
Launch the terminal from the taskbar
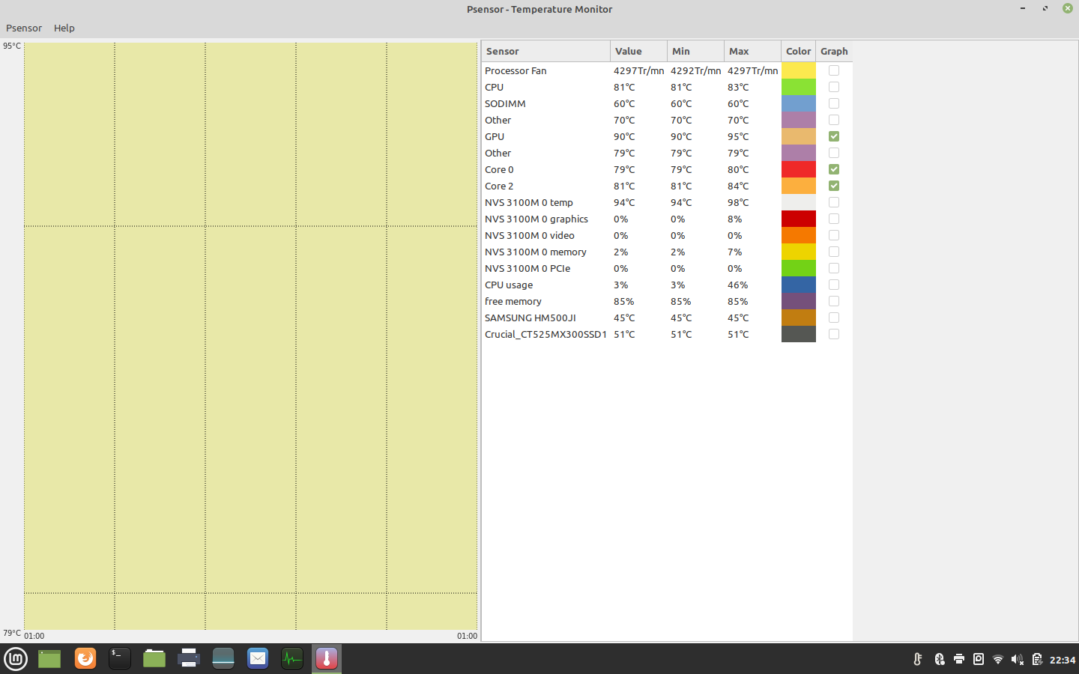pyautogui.click(x=120, y=658)
